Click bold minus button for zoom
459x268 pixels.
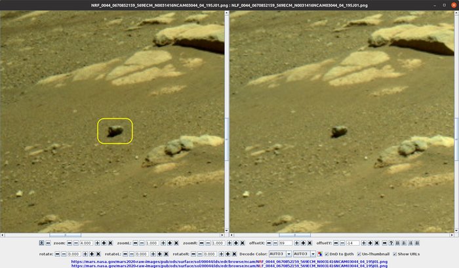point(70,243)
